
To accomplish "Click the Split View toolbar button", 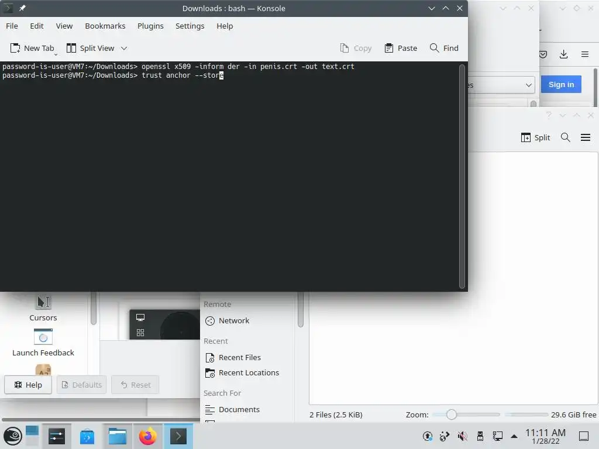I will [x=91, y=48].
